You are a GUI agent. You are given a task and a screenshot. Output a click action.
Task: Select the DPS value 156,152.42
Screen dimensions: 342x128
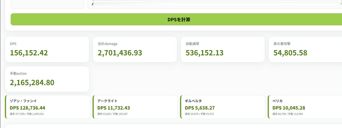[29, 53]
